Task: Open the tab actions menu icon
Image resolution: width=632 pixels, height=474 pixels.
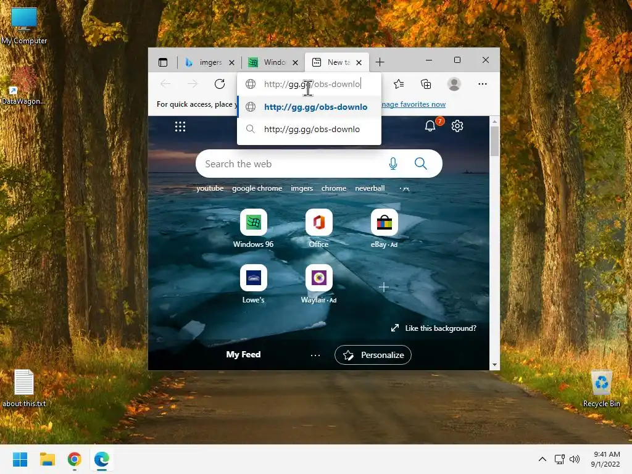Action: coord(163,62)
